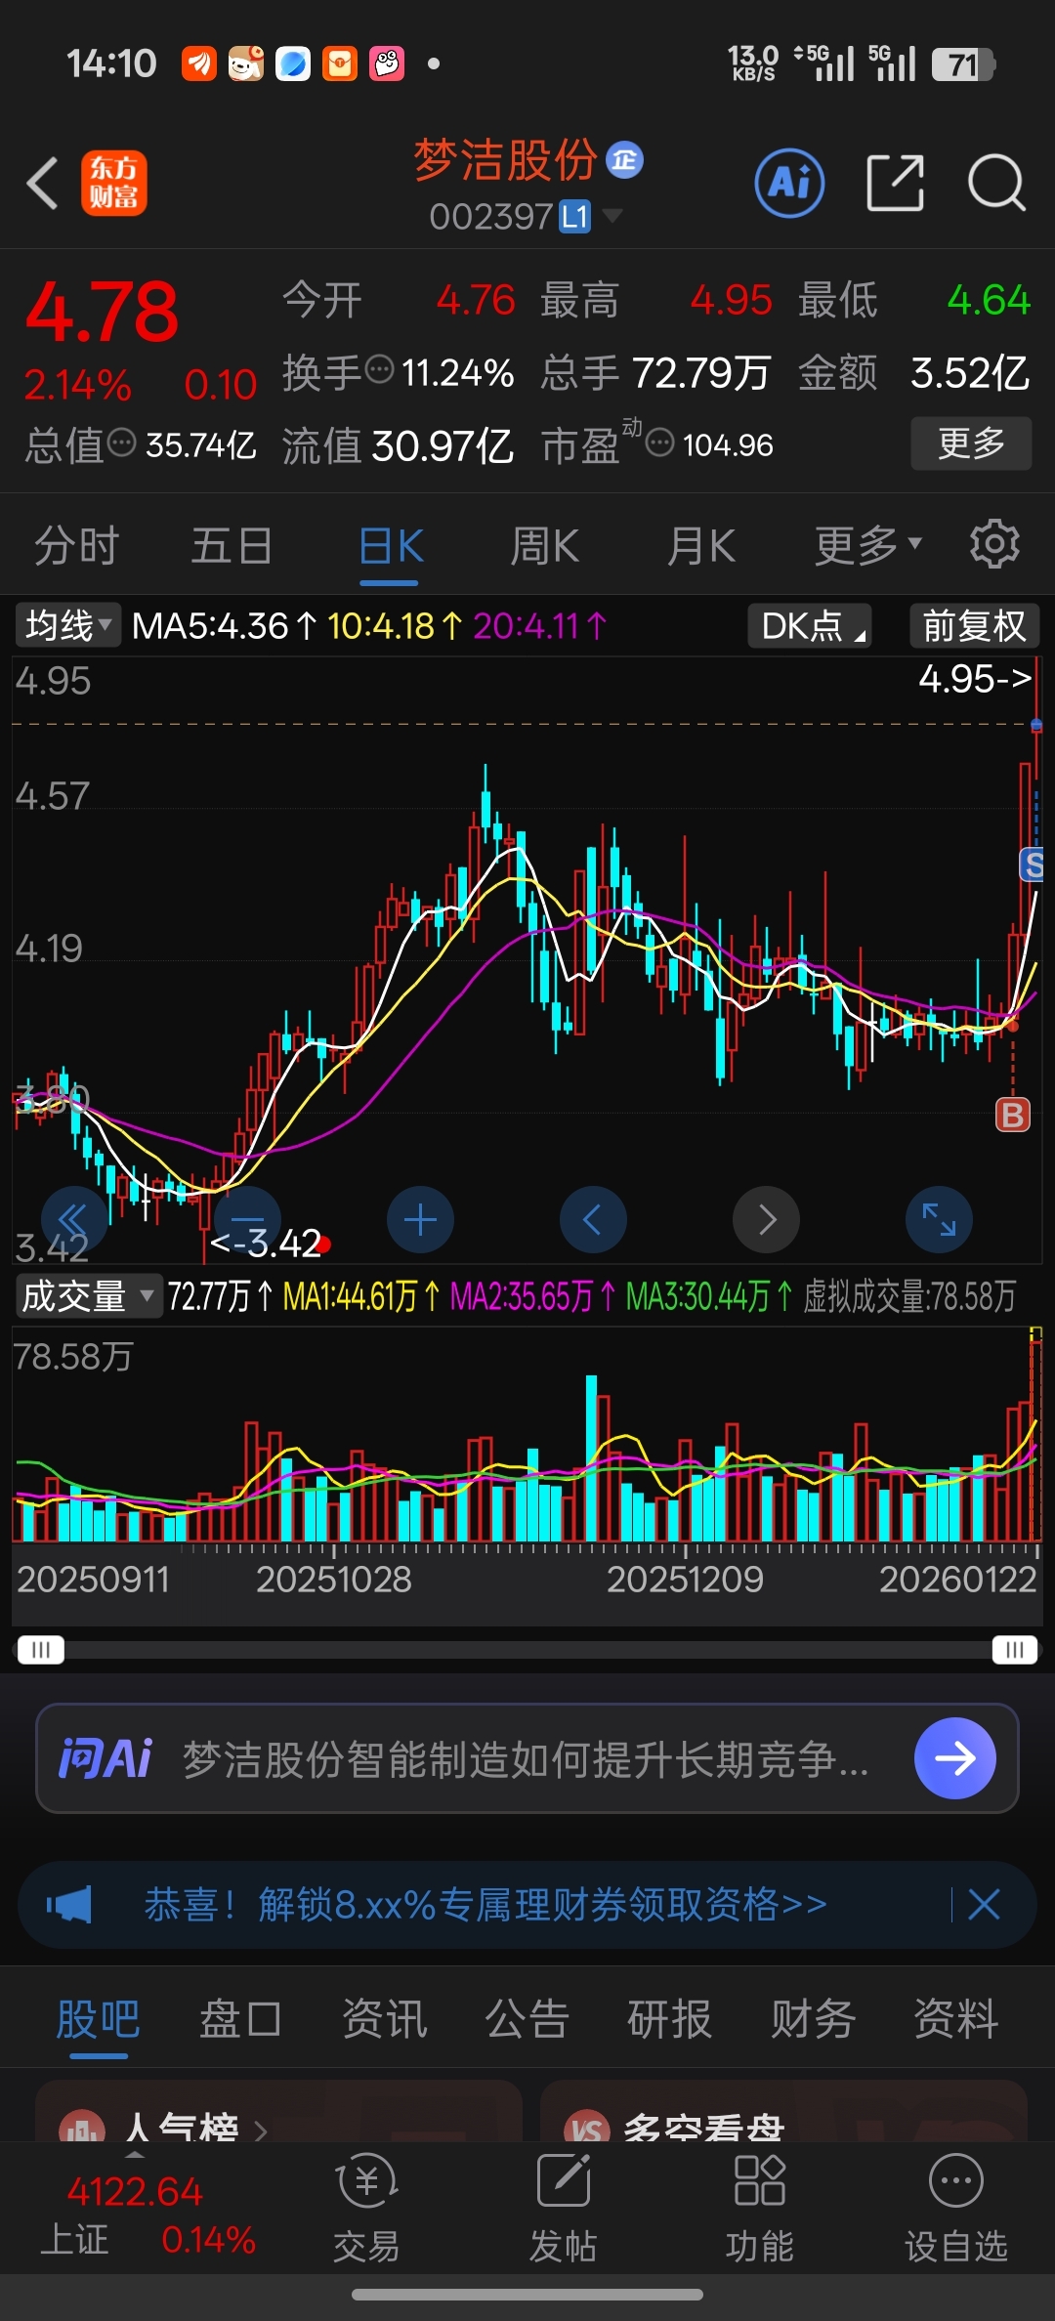
Task: Open the 财务 section tab
Action: (x=813, y=2018)
